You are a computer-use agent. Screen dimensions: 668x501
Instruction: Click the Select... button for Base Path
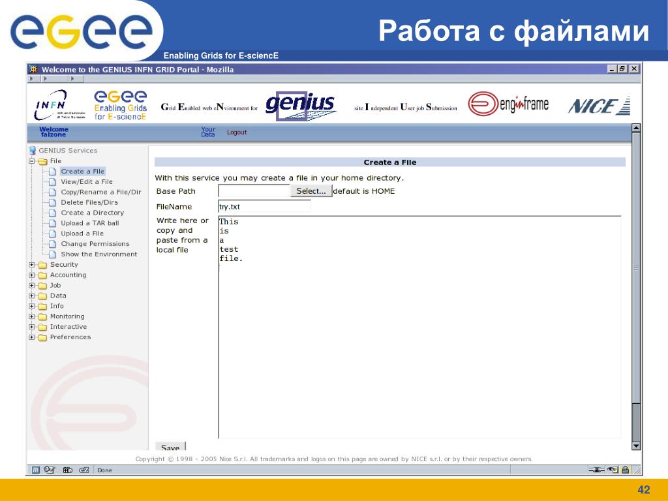(x=311, y=191)
